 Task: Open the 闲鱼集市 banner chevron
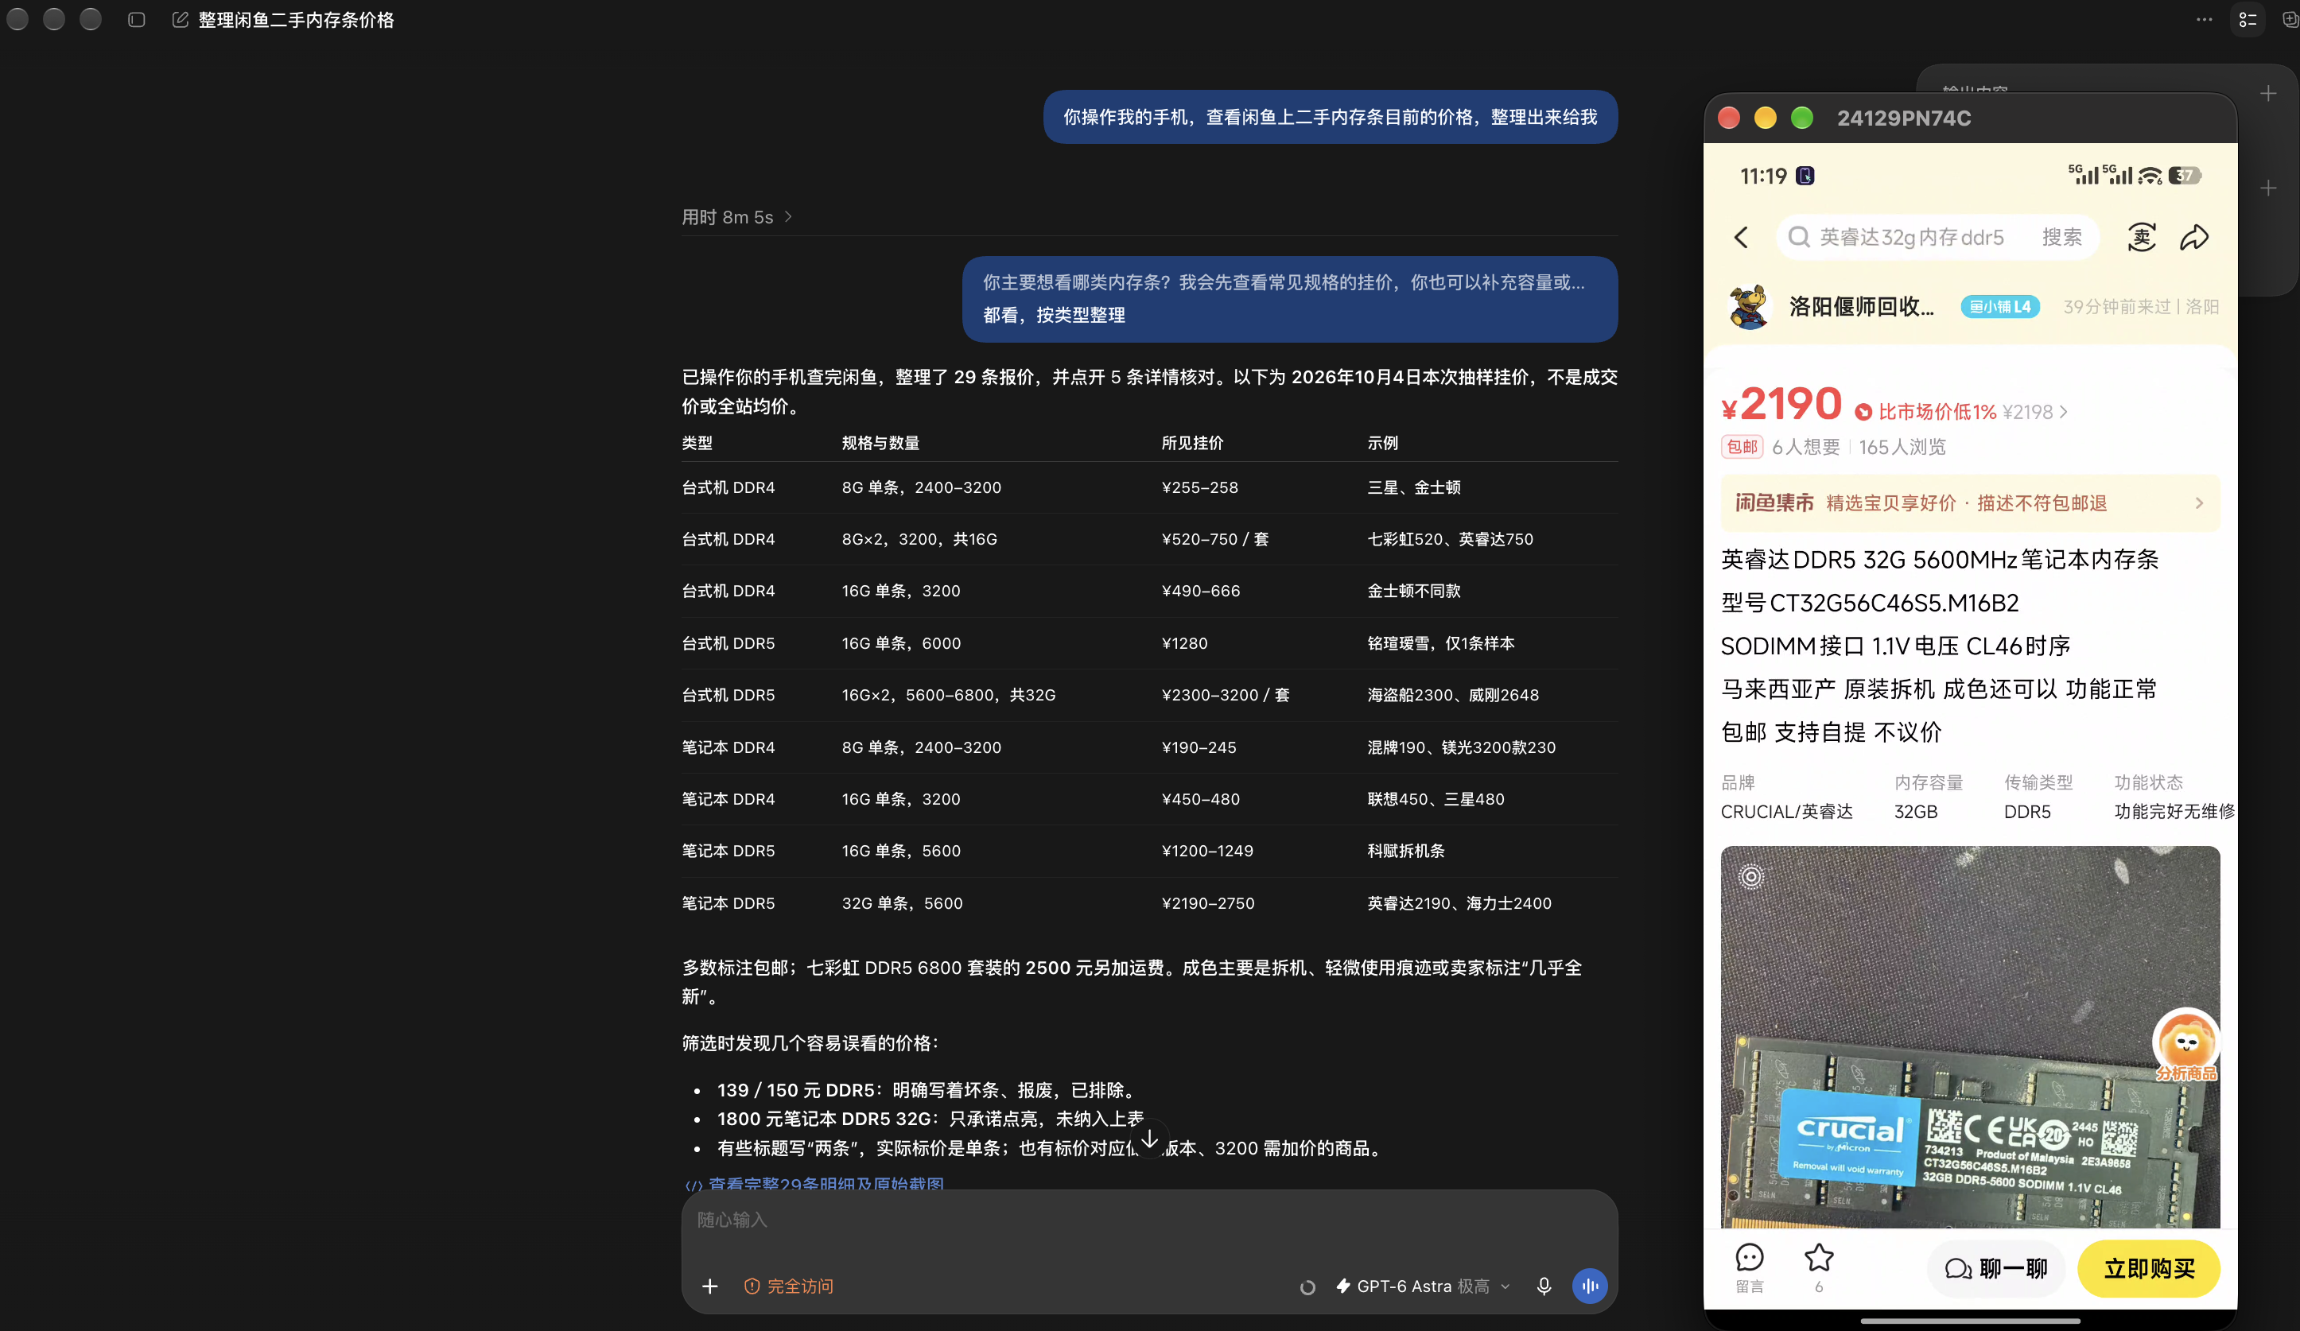pos(2200,503)
